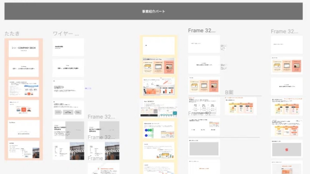Select the slide with green and blue circles
Image resolution: width=310 pixels, height=174 pixels.
point(159,130)
